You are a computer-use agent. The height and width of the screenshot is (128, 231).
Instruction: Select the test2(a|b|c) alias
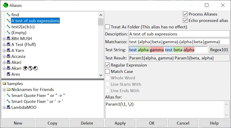[x=23, y=27]
